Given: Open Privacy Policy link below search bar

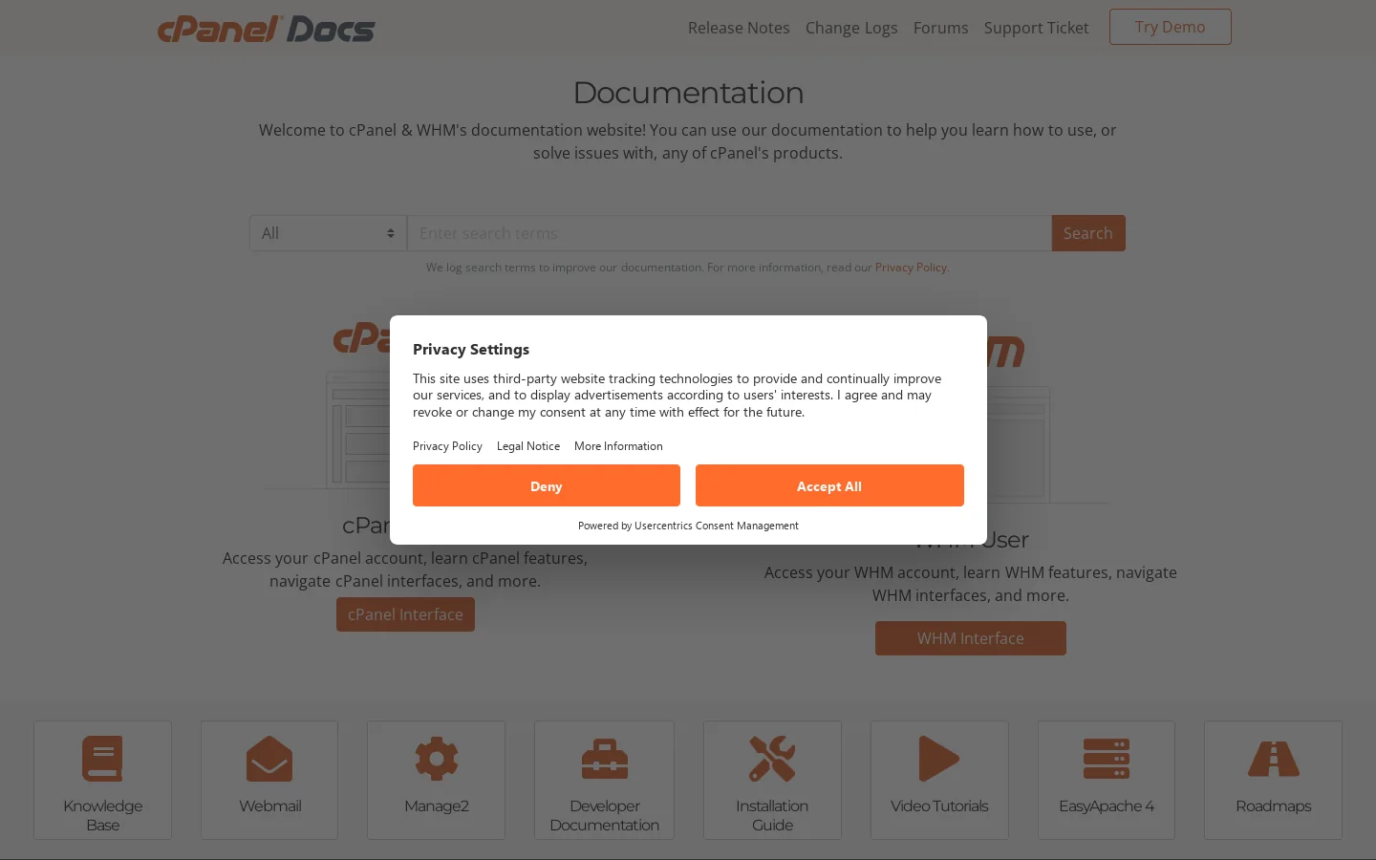Looking at the screenshot, I should (912, 268).
